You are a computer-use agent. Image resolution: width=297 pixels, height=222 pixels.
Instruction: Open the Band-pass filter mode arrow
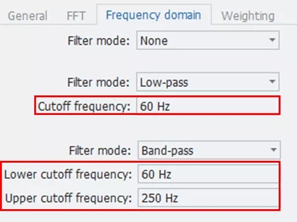(x=273, y=150)
